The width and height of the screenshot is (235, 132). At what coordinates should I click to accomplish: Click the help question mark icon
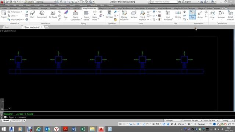(x=212, y=2)
